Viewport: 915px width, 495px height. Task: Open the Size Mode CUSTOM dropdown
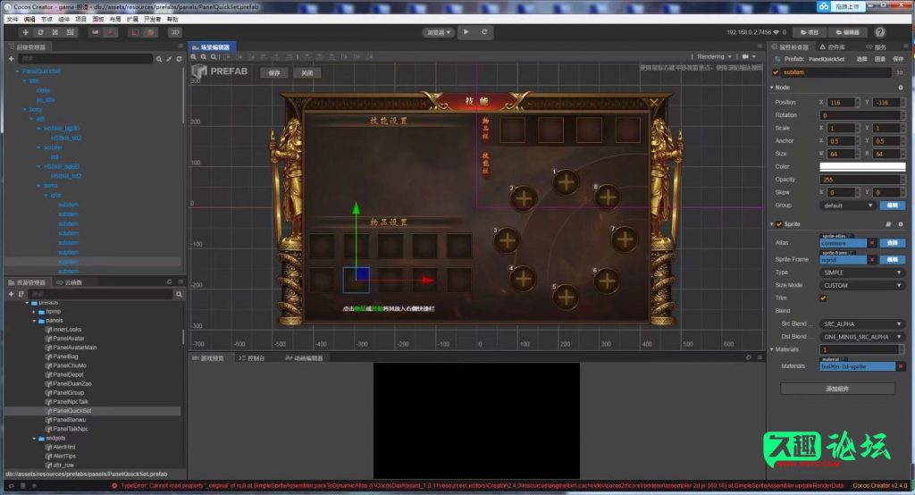[862, 285]
